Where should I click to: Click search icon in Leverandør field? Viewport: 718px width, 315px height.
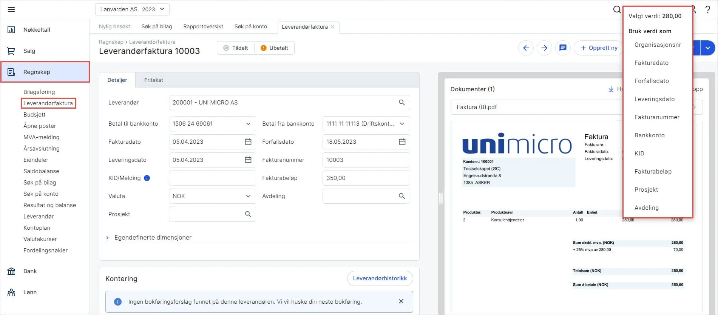click(402, 103)
